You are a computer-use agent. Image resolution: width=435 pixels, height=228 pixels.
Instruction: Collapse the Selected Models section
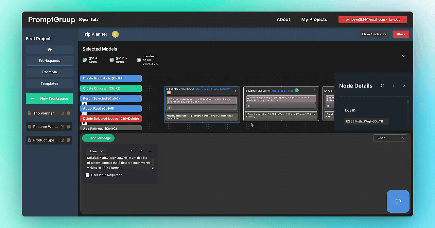(x=404, y=56)
